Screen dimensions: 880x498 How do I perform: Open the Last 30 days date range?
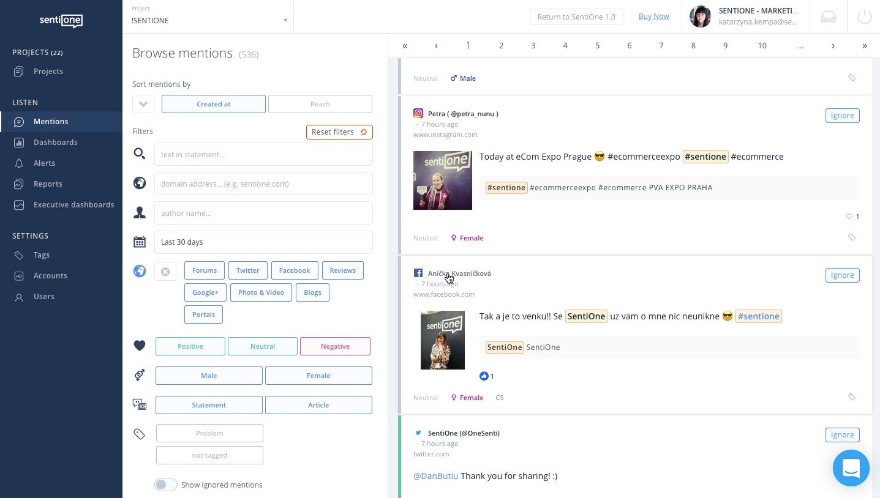(263, 242)
